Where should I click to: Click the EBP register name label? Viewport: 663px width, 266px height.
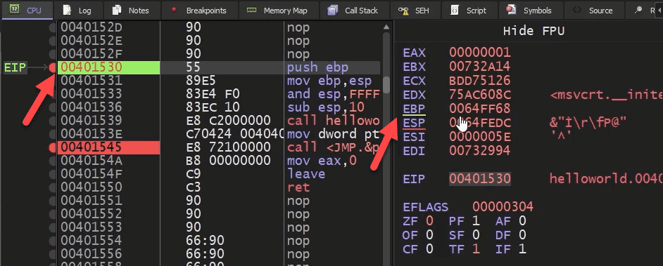[414, 109]
